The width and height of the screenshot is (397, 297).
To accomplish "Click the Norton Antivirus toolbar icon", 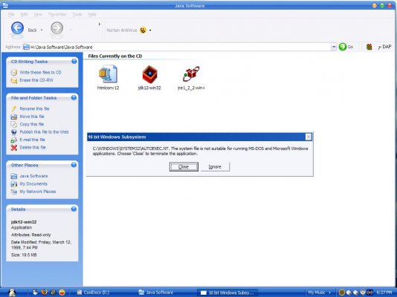I will [143, 30].
